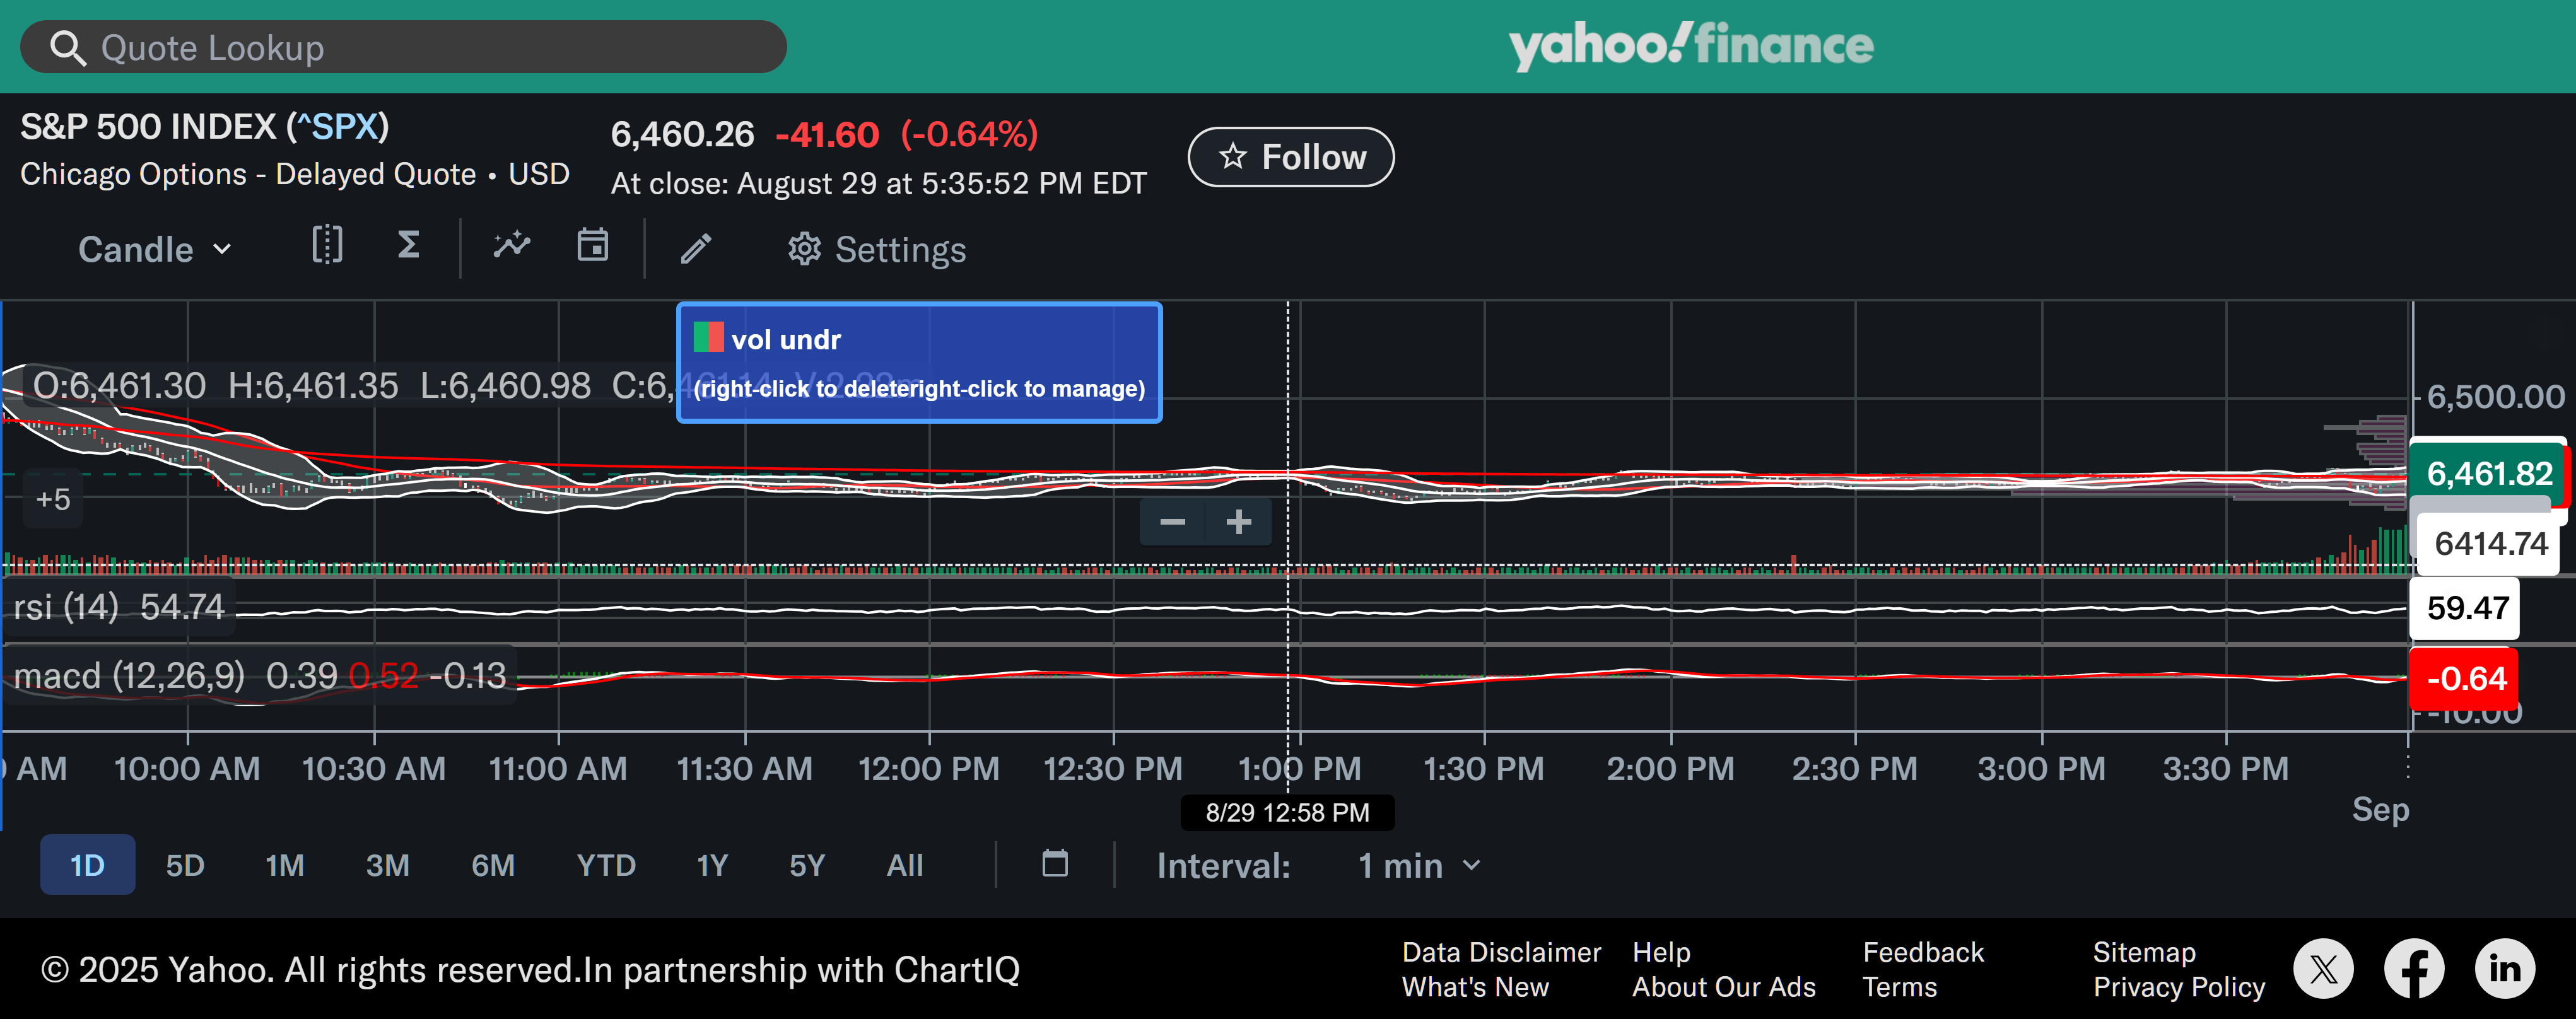
Task: Select the YTD range tab
Action: pos(605,865)
